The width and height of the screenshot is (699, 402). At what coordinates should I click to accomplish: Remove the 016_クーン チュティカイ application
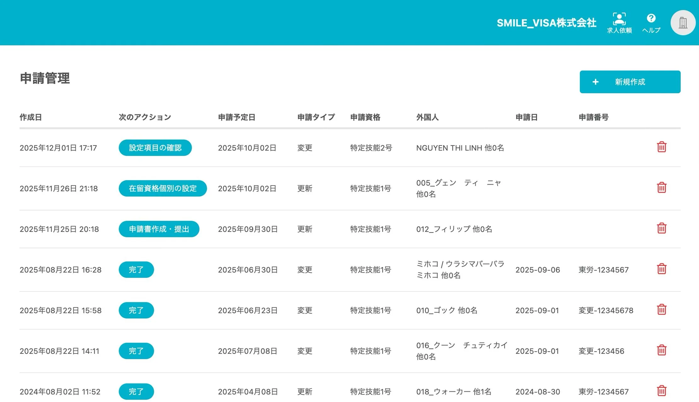click(x=662, y=351)
